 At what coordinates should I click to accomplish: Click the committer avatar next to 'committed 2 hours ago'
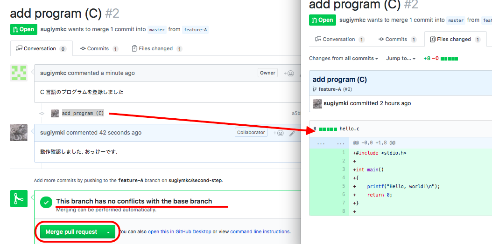click(x=317, y=103)
